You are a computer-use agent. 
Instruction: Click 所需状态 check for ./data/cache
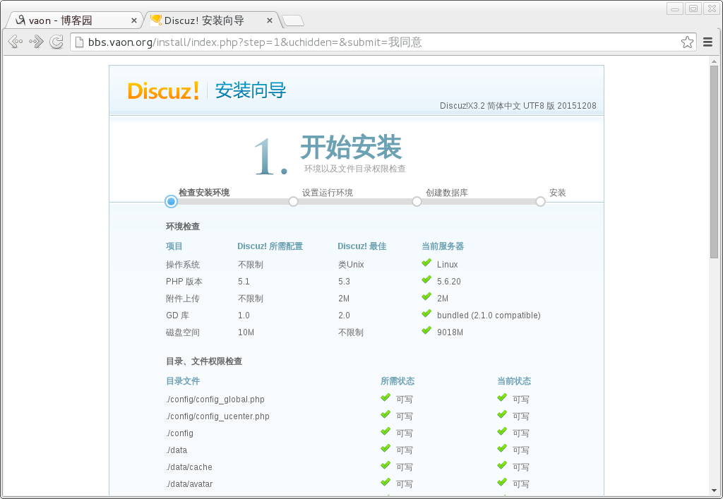(386, 466)
